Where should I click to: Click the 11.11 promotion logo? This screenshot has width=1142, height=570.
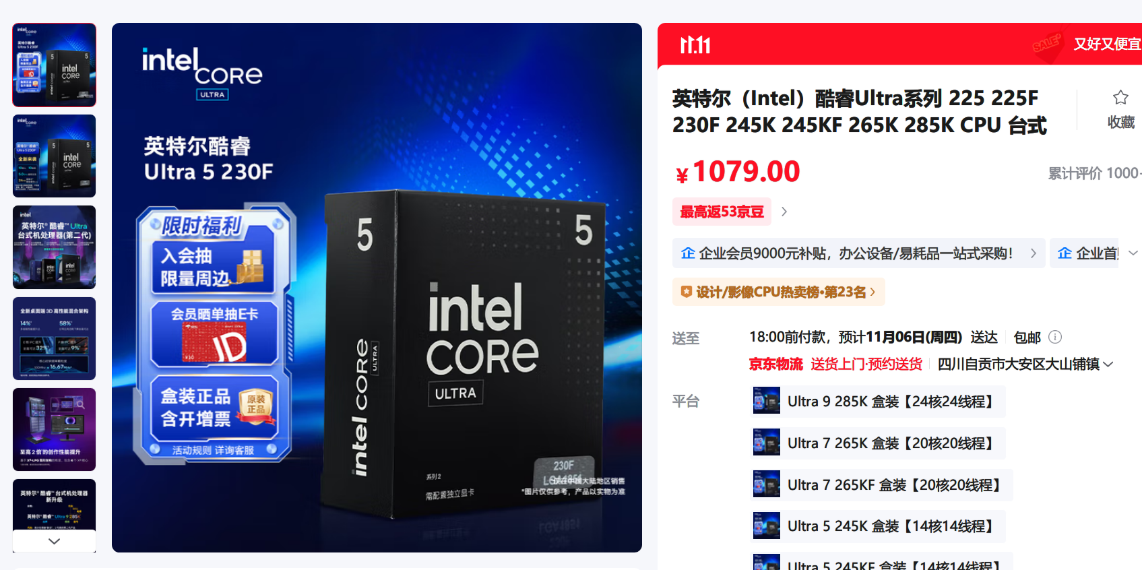pyautogui.click(x=695, y=45)
